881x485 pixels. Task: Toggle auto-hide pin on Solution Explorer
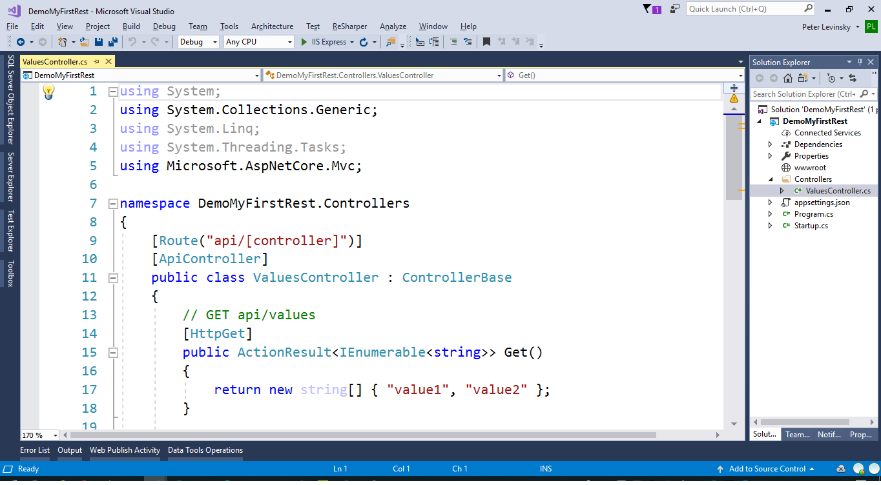tap(860, 62)
